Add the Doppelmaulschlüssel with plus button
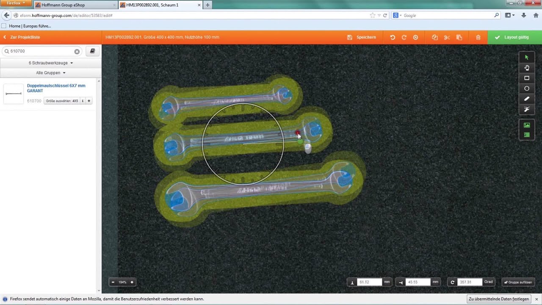Viewport: 542px width, 305px height. pos(89,101)
